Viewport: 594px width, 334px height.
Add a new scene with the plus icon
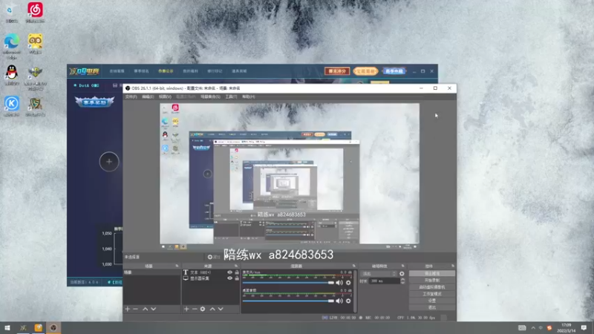[x=127, y=309]
